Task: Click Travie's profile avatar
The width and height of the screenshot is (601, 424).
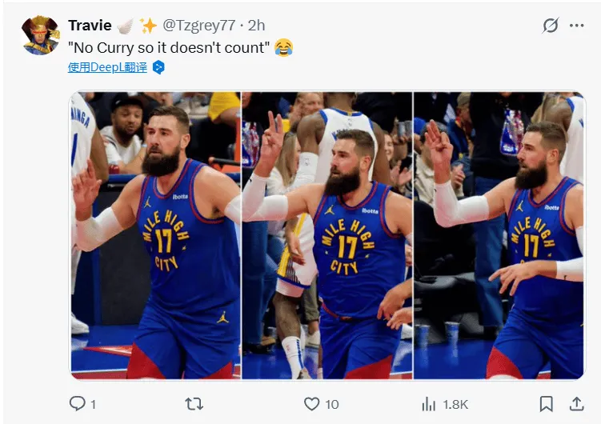Action: (x=41, y=35)
